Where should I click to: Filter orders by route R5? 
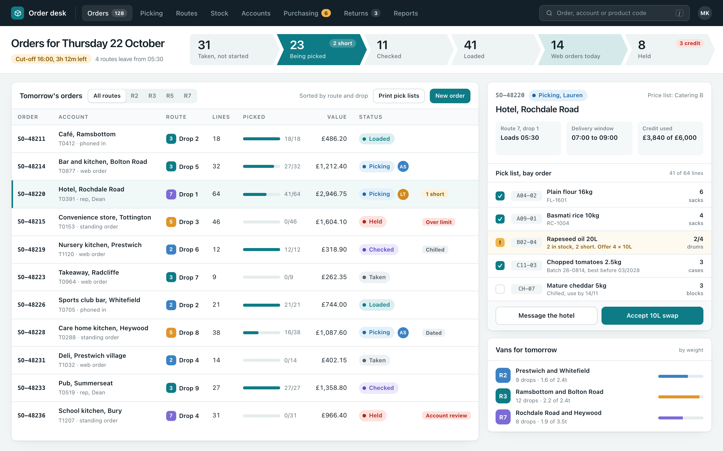[x=170, y=96]
